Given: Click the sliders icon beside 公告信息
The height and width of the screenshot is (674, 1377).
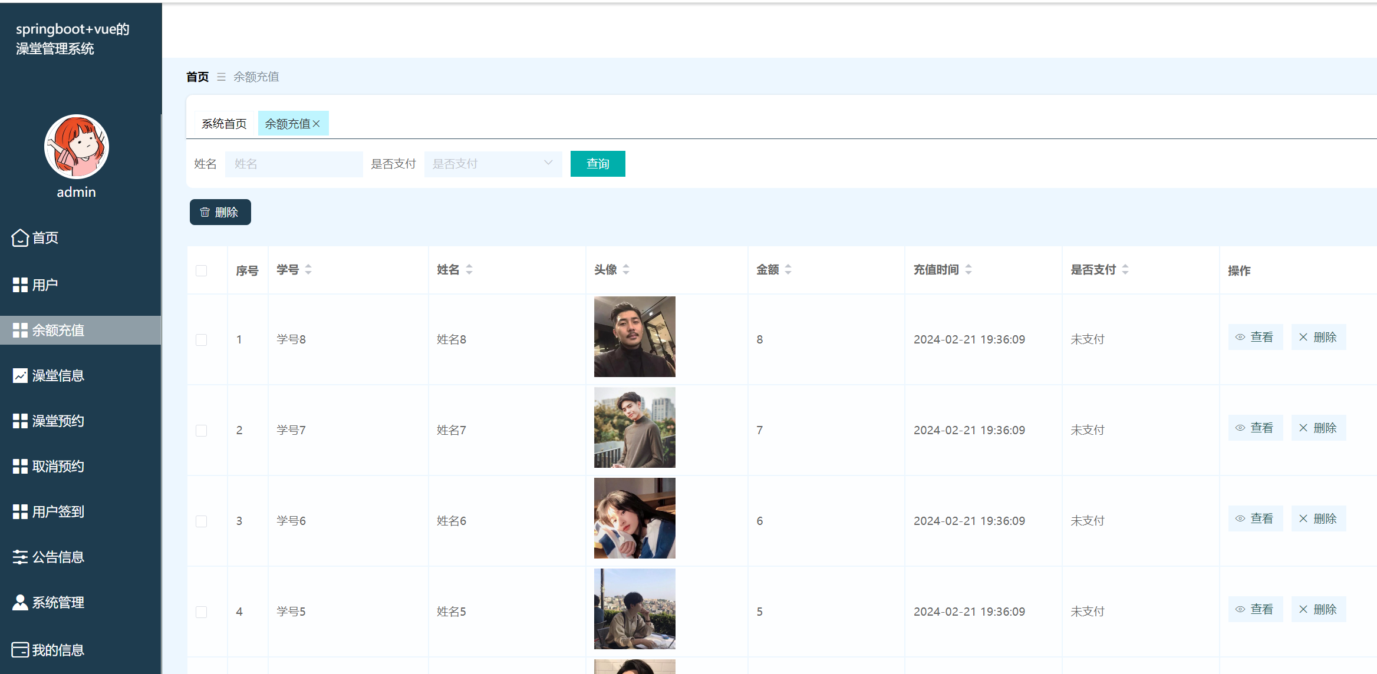Looking at the screenshot, I should tap(20, 557).
